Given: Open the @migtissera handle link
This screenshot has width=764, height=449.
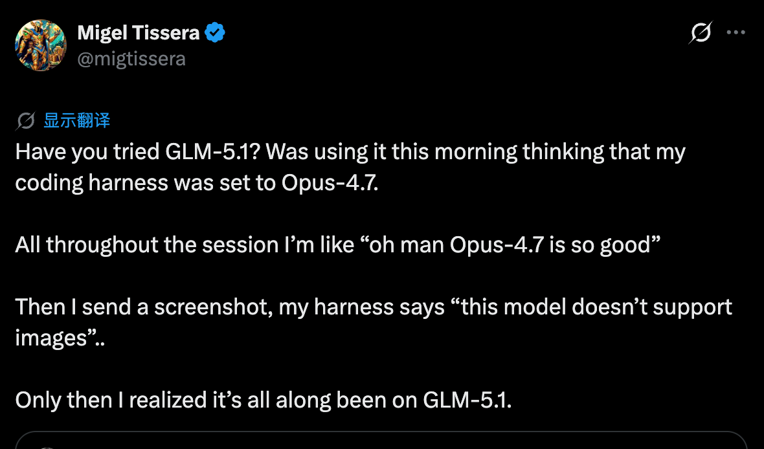Looking at the screenshot, I should click(131, 59).
